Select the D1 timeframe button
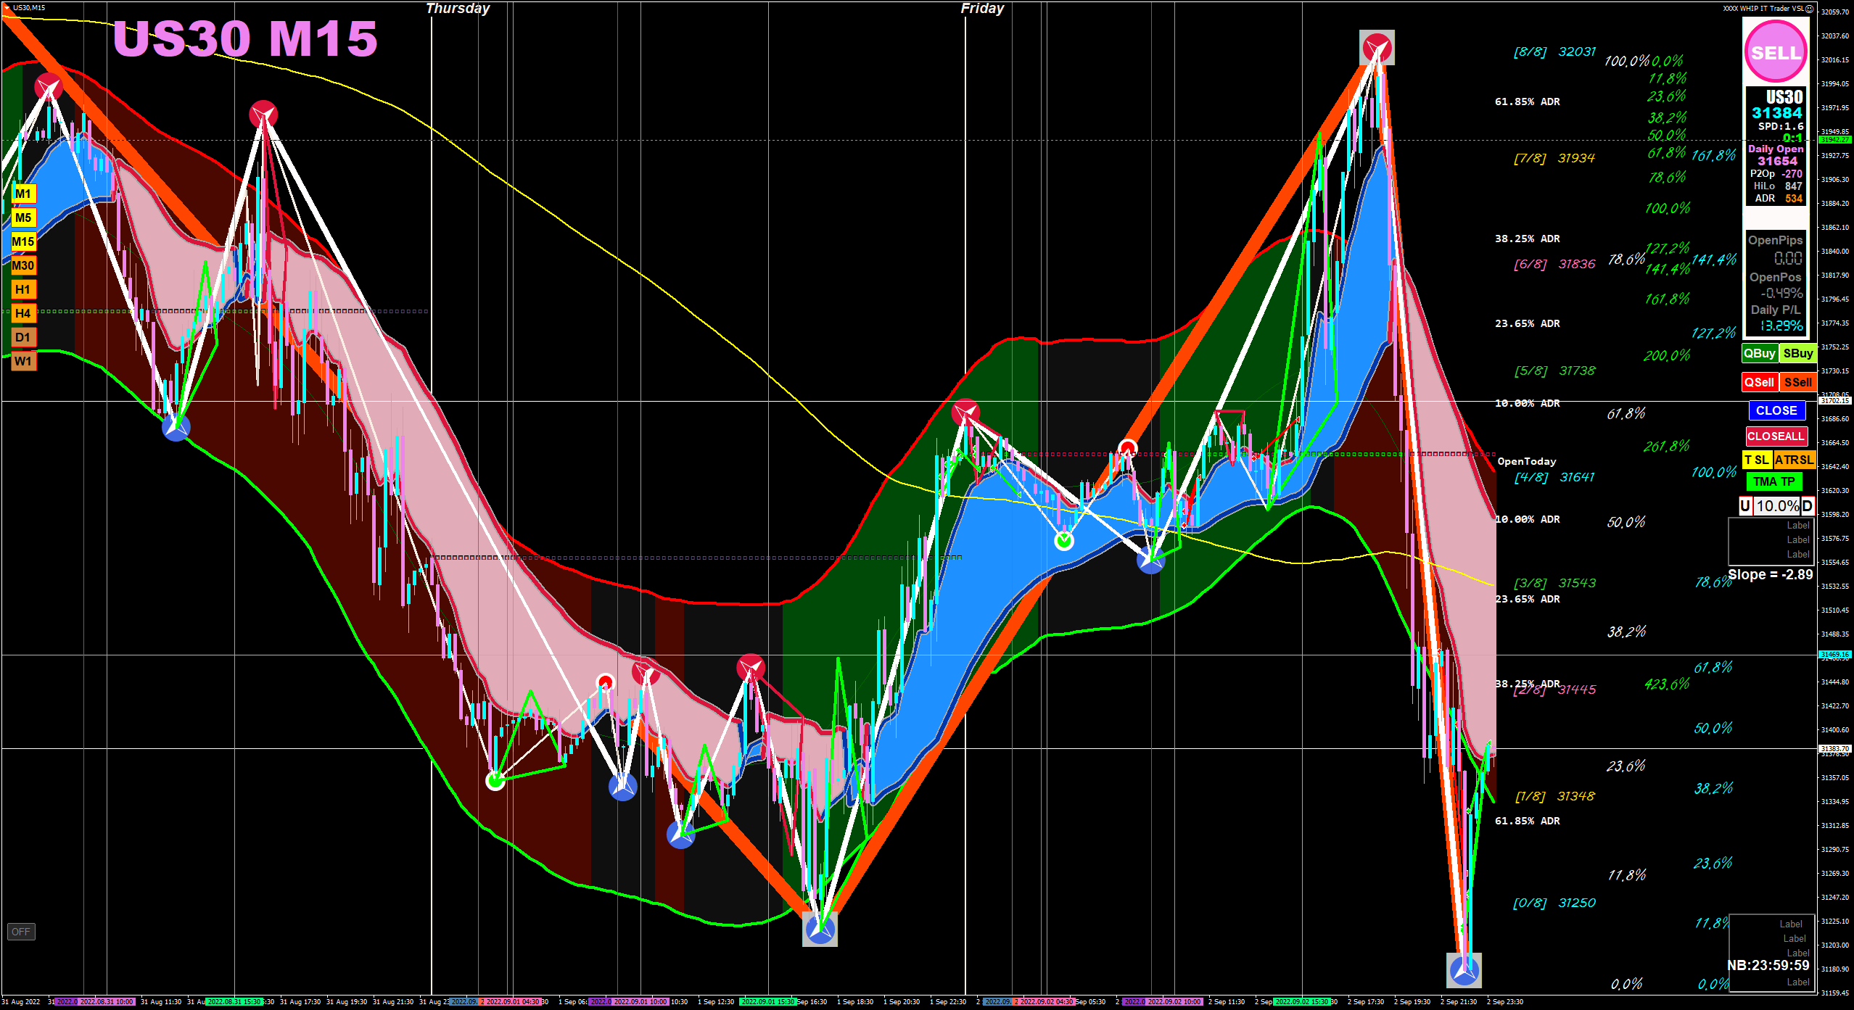 pos(23,337)
